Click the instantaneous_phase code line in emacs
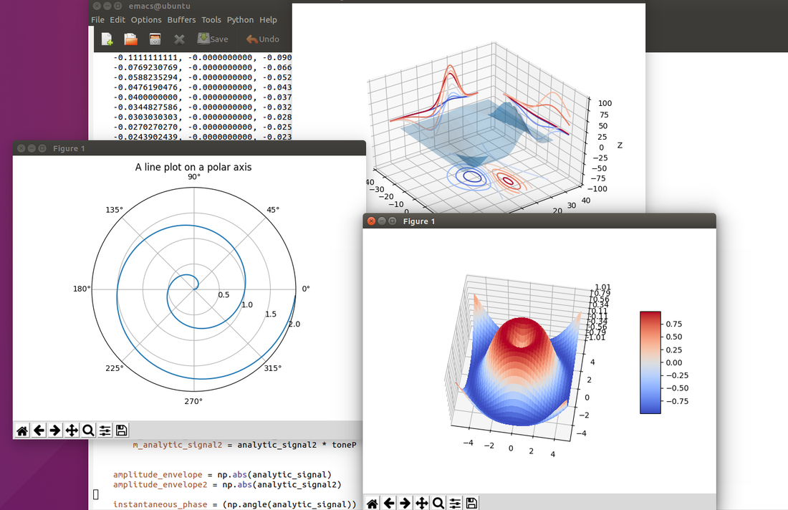 pos(235,504)
